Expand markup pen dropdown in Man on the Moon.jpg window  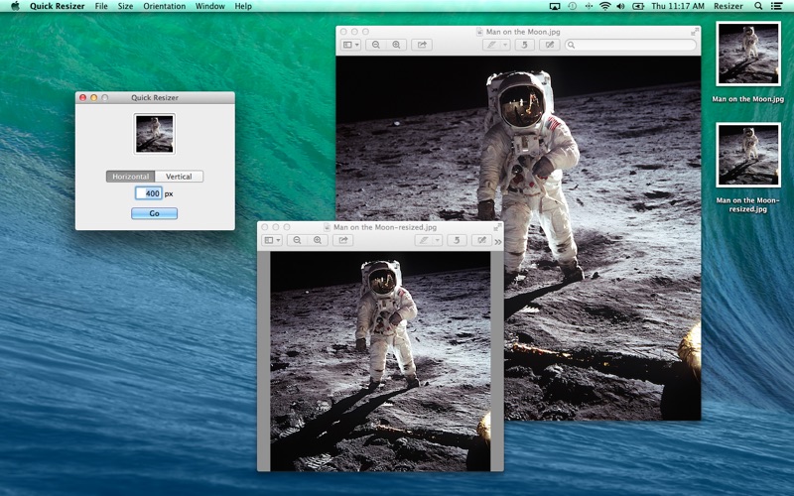505,45
